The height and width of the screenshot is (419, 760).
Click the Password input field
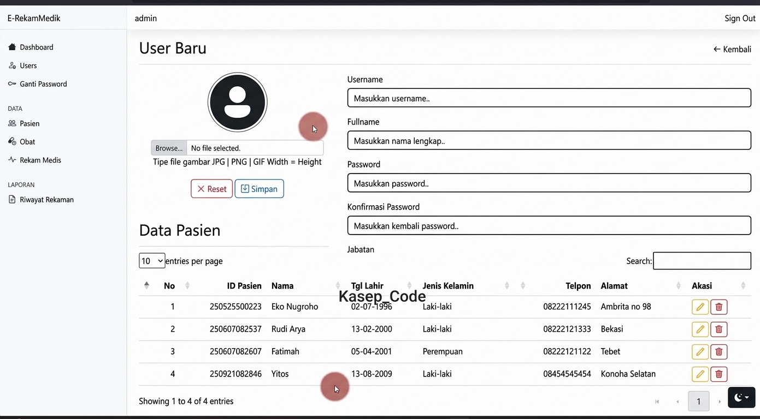point(549,183)
